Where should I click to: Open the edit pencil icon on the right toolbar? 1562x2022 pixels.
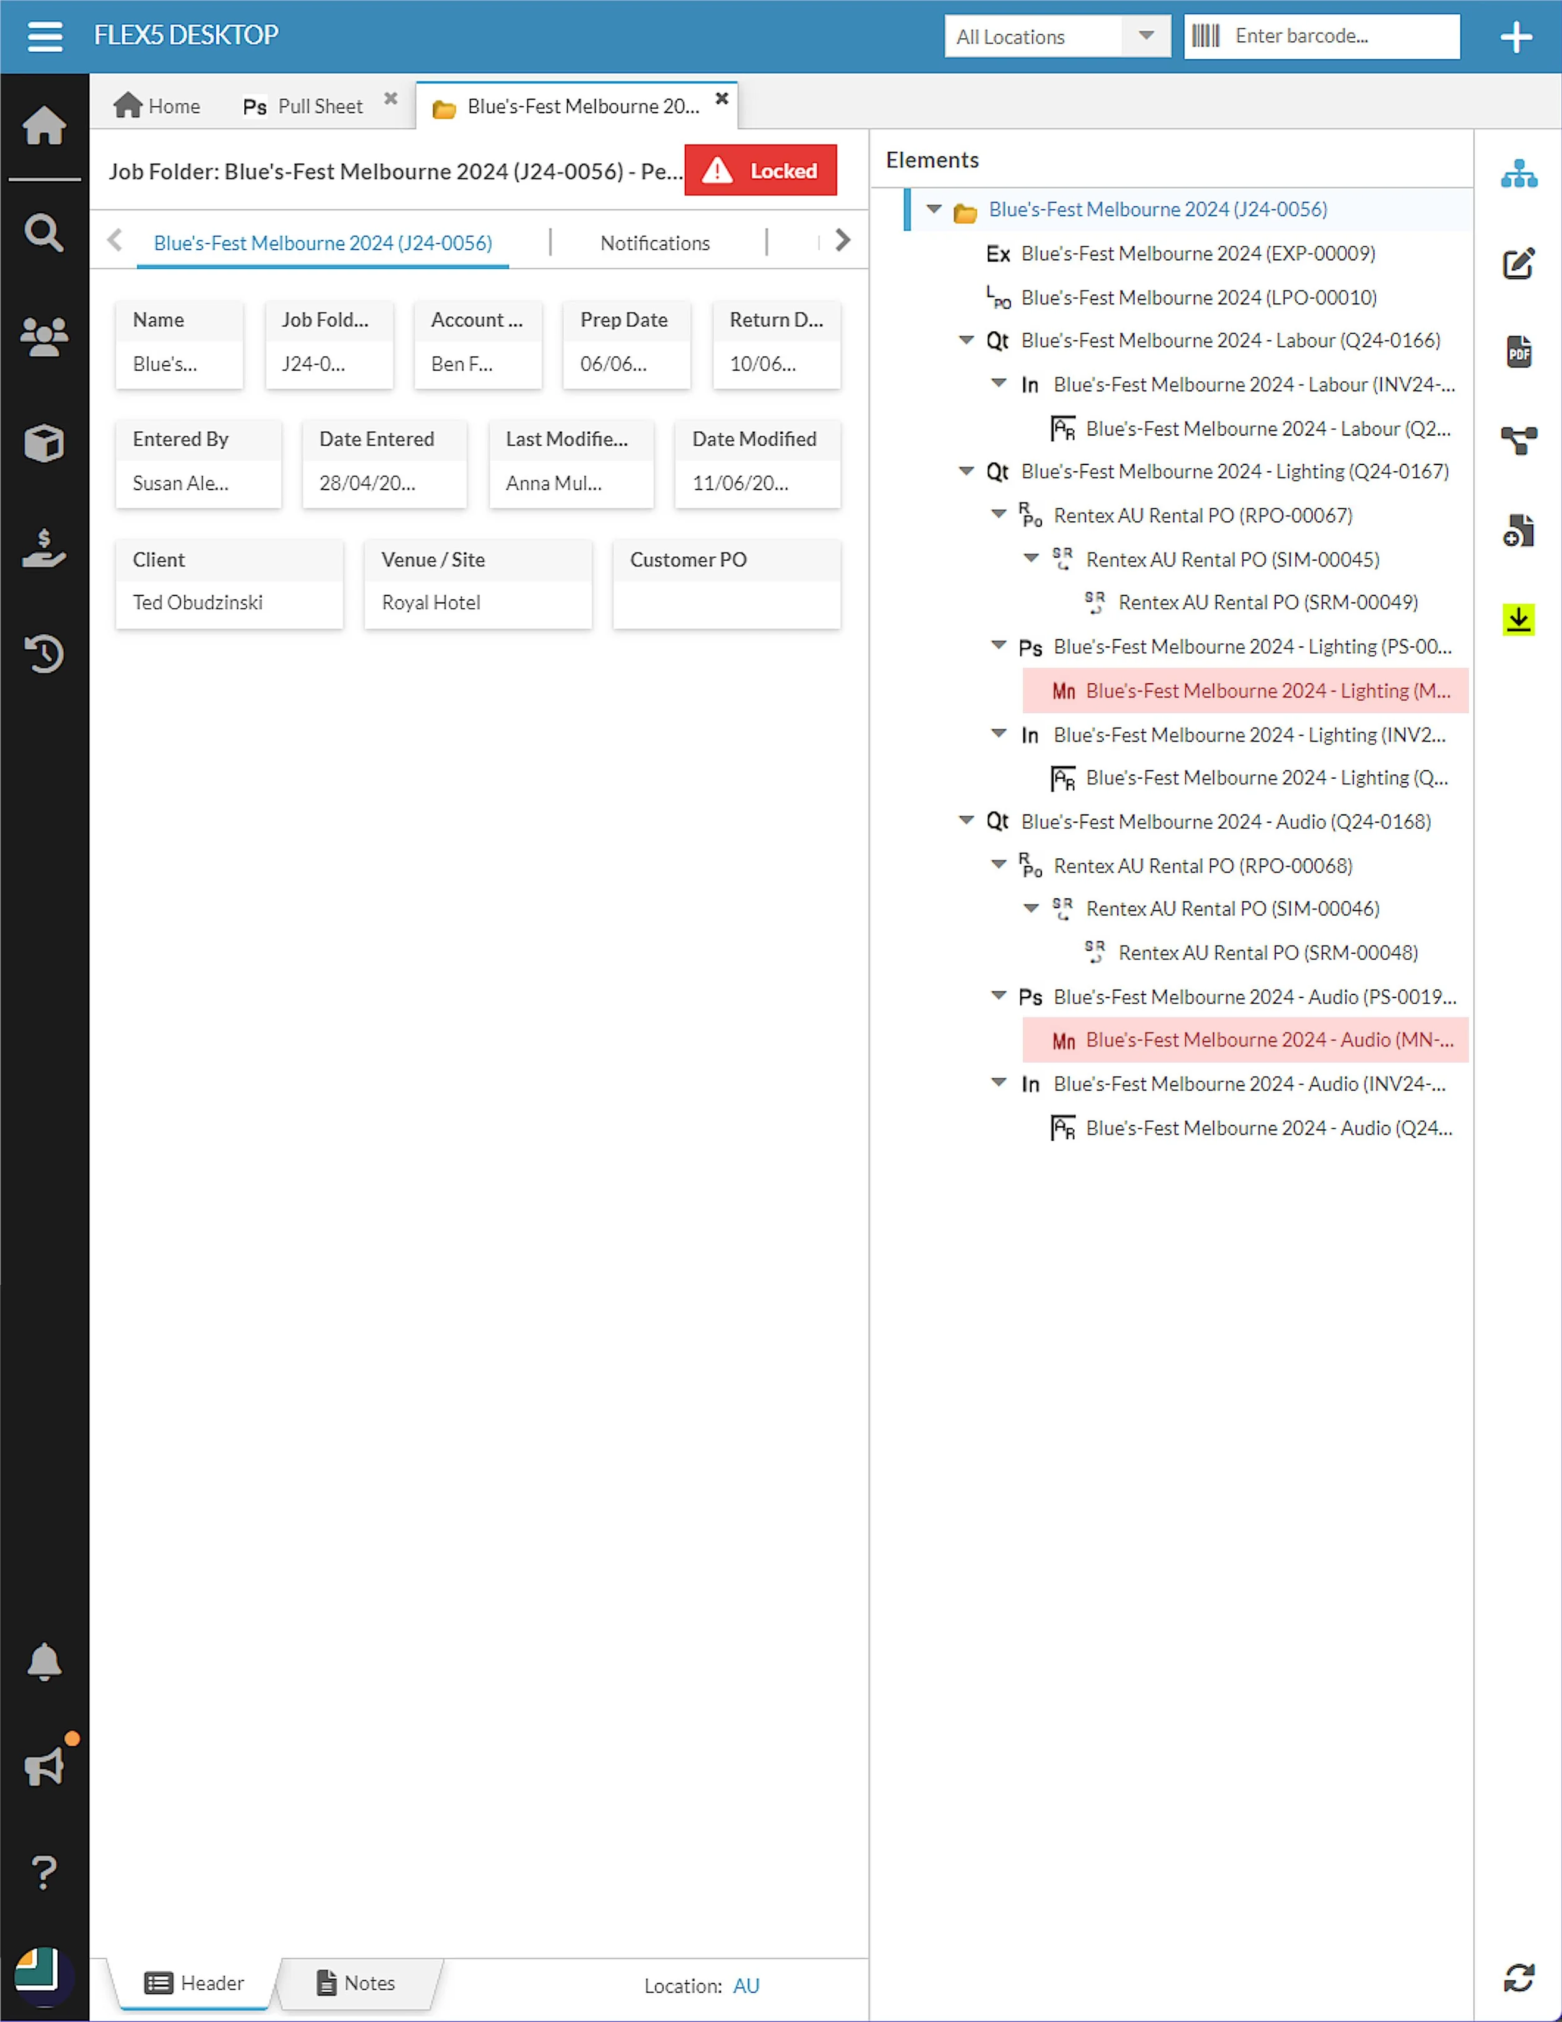(x=1518, y=265)
